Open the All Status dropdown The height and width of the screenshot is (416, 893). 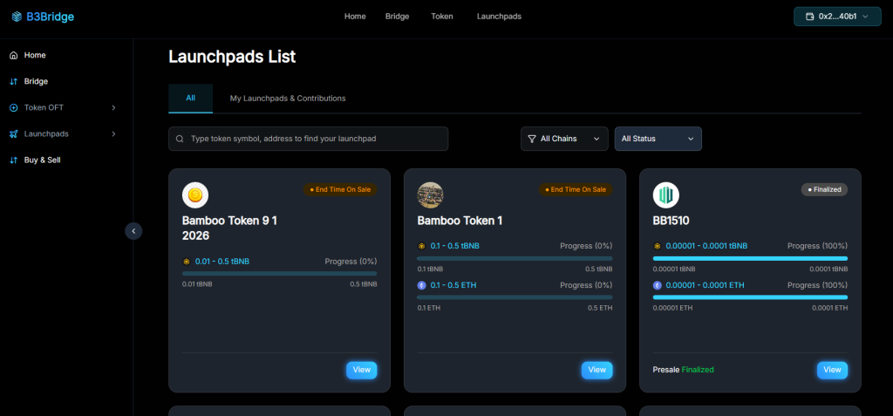pos(658,139)
